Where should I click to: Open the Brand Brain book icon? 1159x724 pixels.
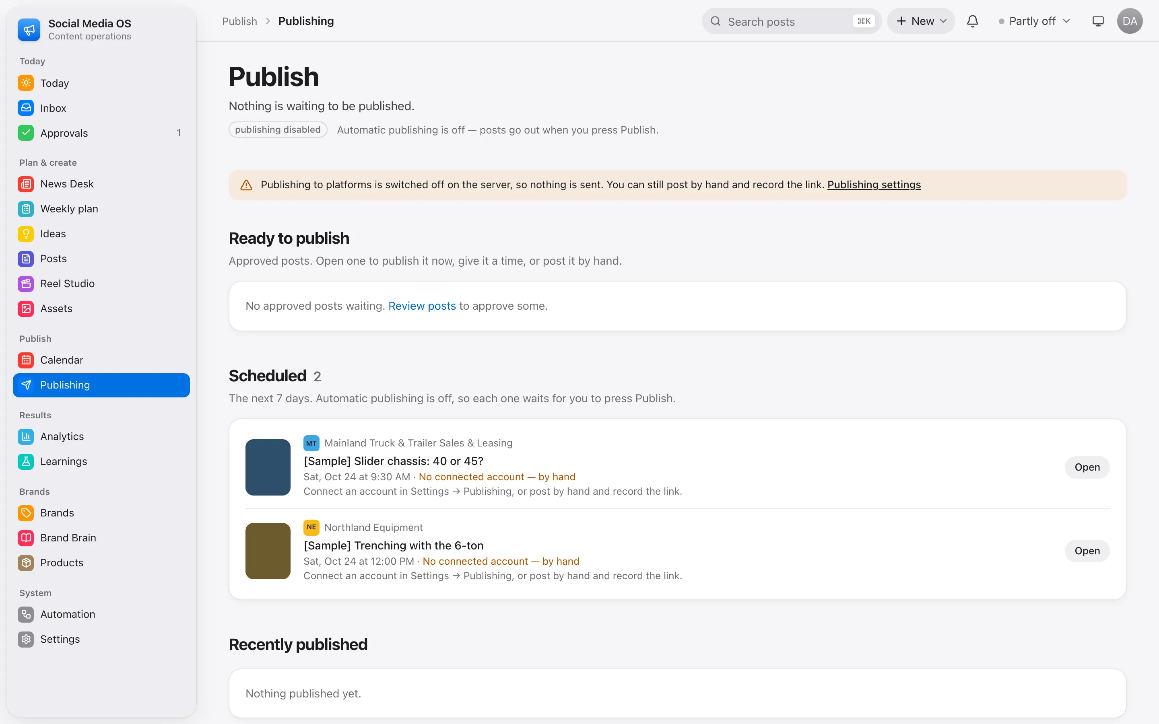26,538
